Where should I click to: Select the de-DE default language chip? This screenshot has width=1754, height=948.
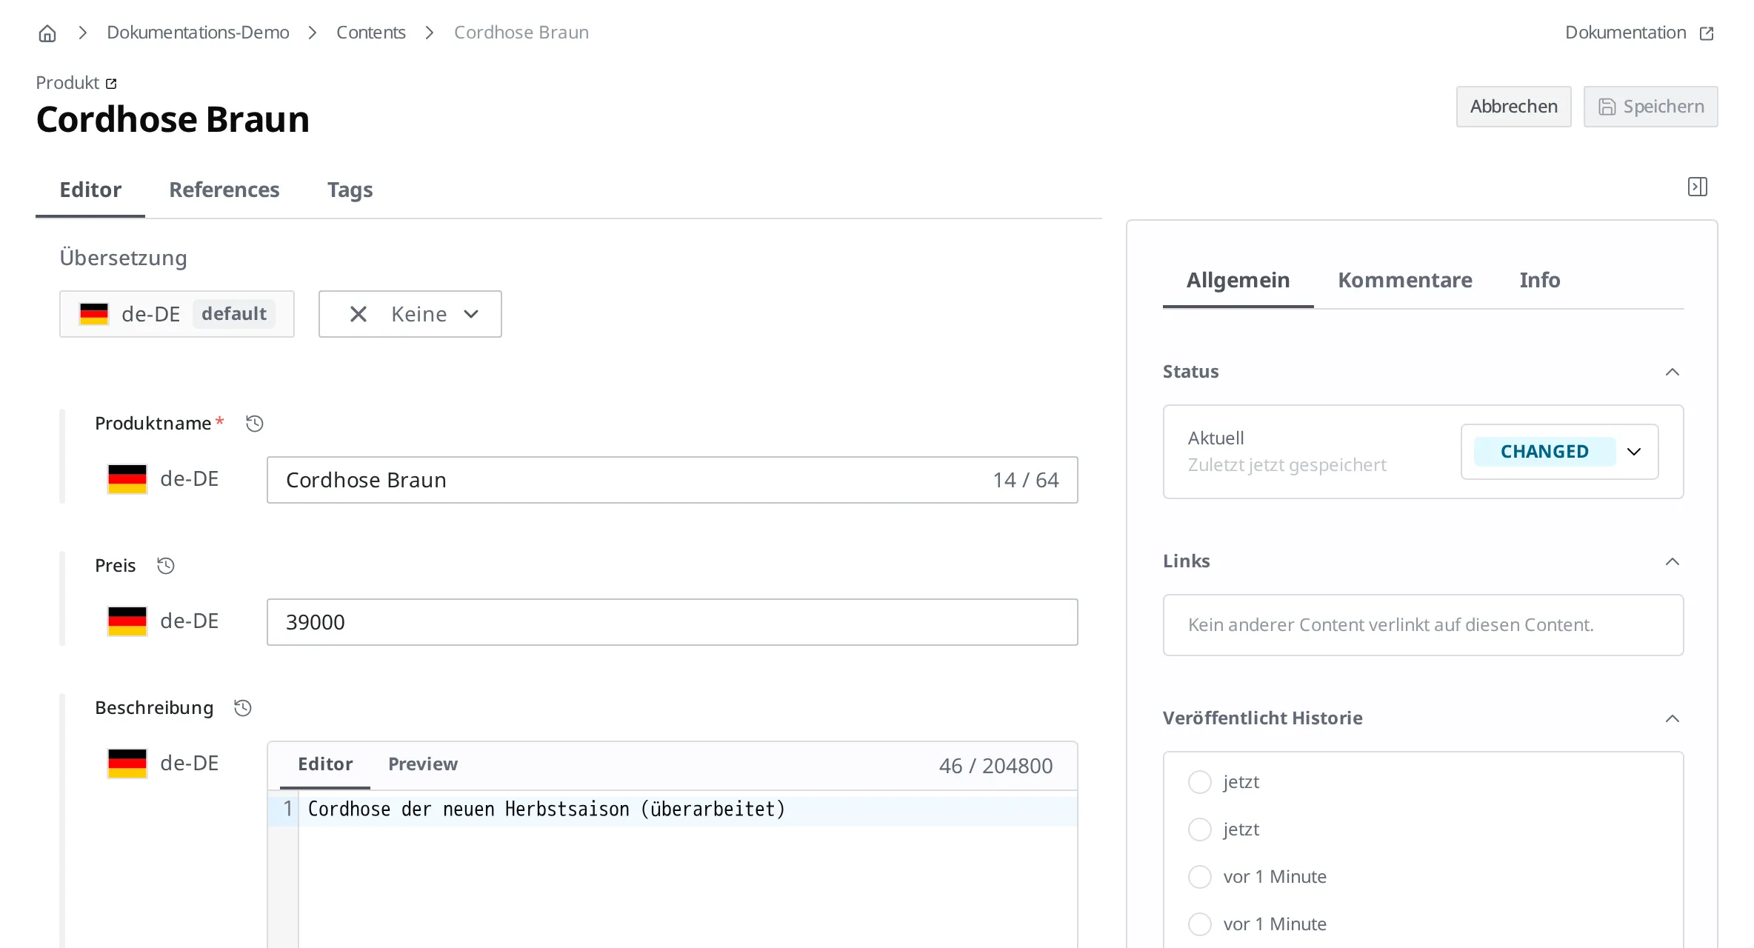[177, 314]
